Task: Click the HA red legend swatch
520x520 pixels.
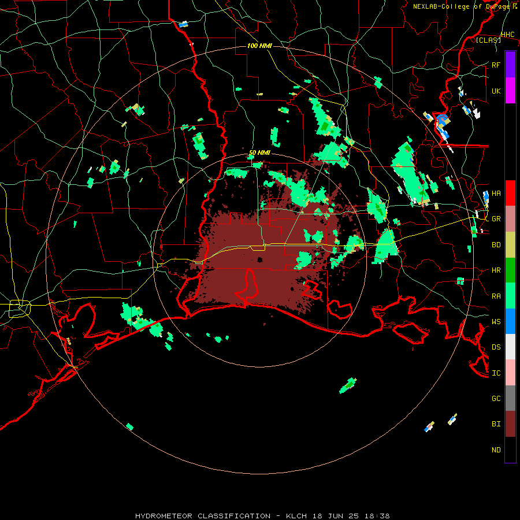Action: (x=510, y=193)
